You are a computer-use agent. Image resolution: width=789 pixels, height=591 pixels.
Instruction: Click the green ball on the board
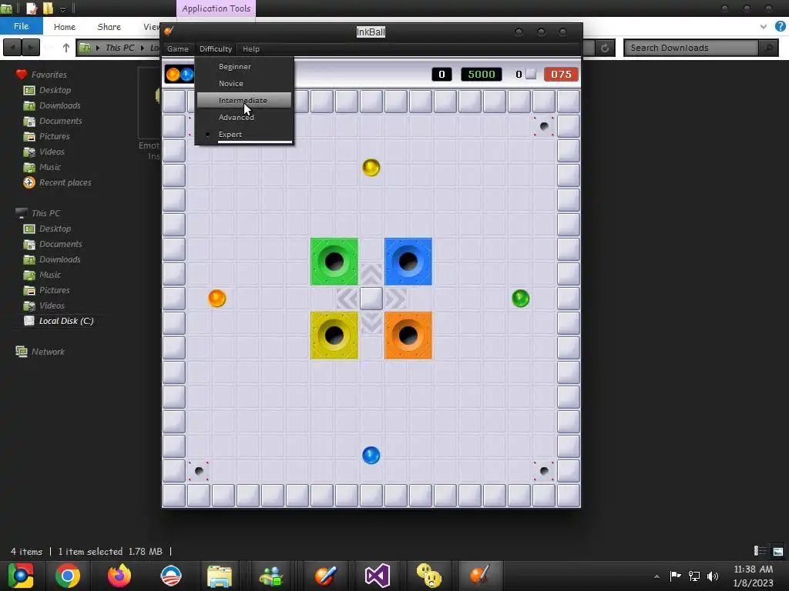pyautogui.click(x=520, y=298)
